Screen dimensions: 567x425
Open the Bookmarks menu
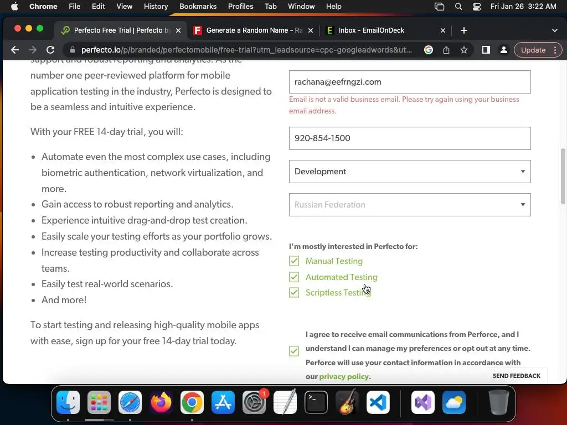pos(198,7)
